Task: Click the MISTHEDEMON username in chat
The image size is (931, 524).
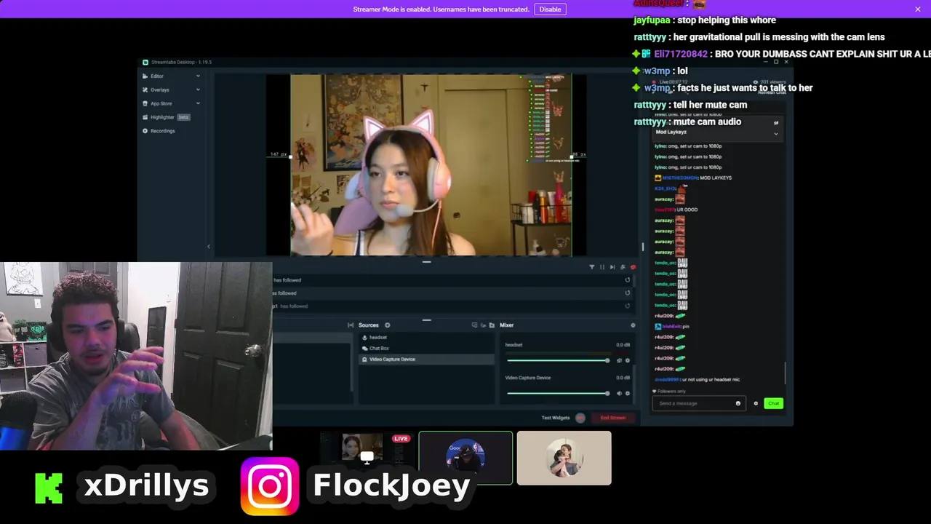Action: pos(679,178)
